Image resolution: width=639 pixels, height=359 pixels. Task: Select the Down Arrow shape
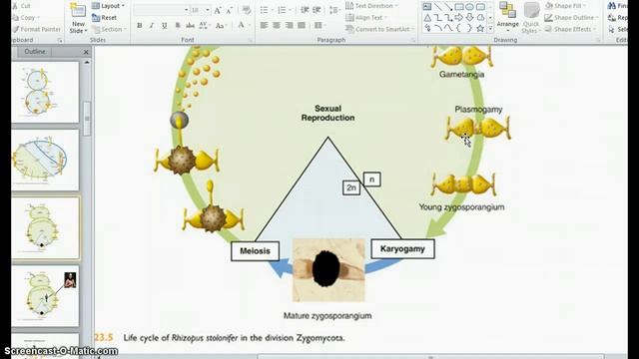pyautogui.click(x=469, y=18)
